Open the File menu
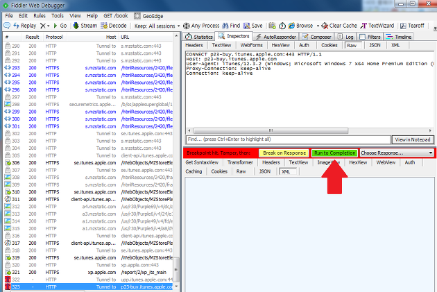 click(9, 16)
